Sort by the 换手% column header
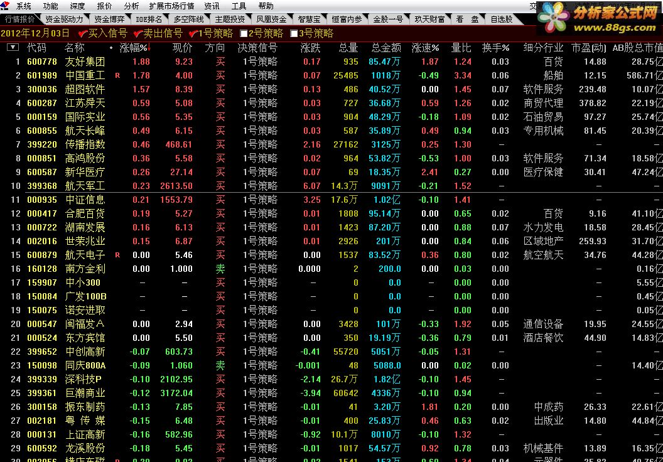Screen dimensions: 663x462 (x=495, y=48)
